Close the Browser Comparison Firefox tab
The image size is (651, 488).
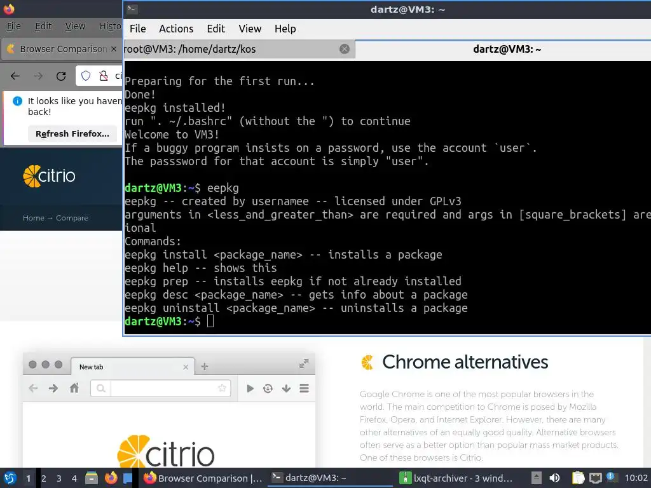(113, 49)
